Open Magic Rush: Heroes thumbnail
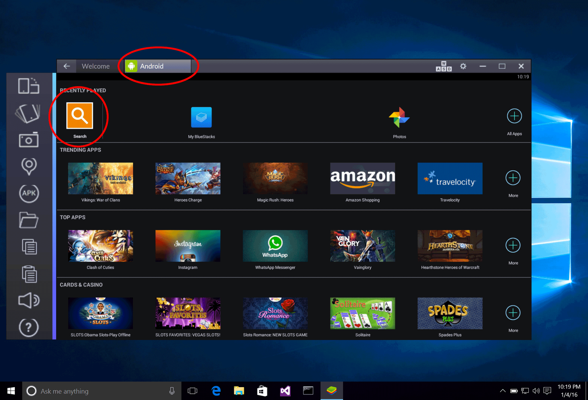This screenshot has height=400, width=588. pyautogui.click(x=275, y=178)
